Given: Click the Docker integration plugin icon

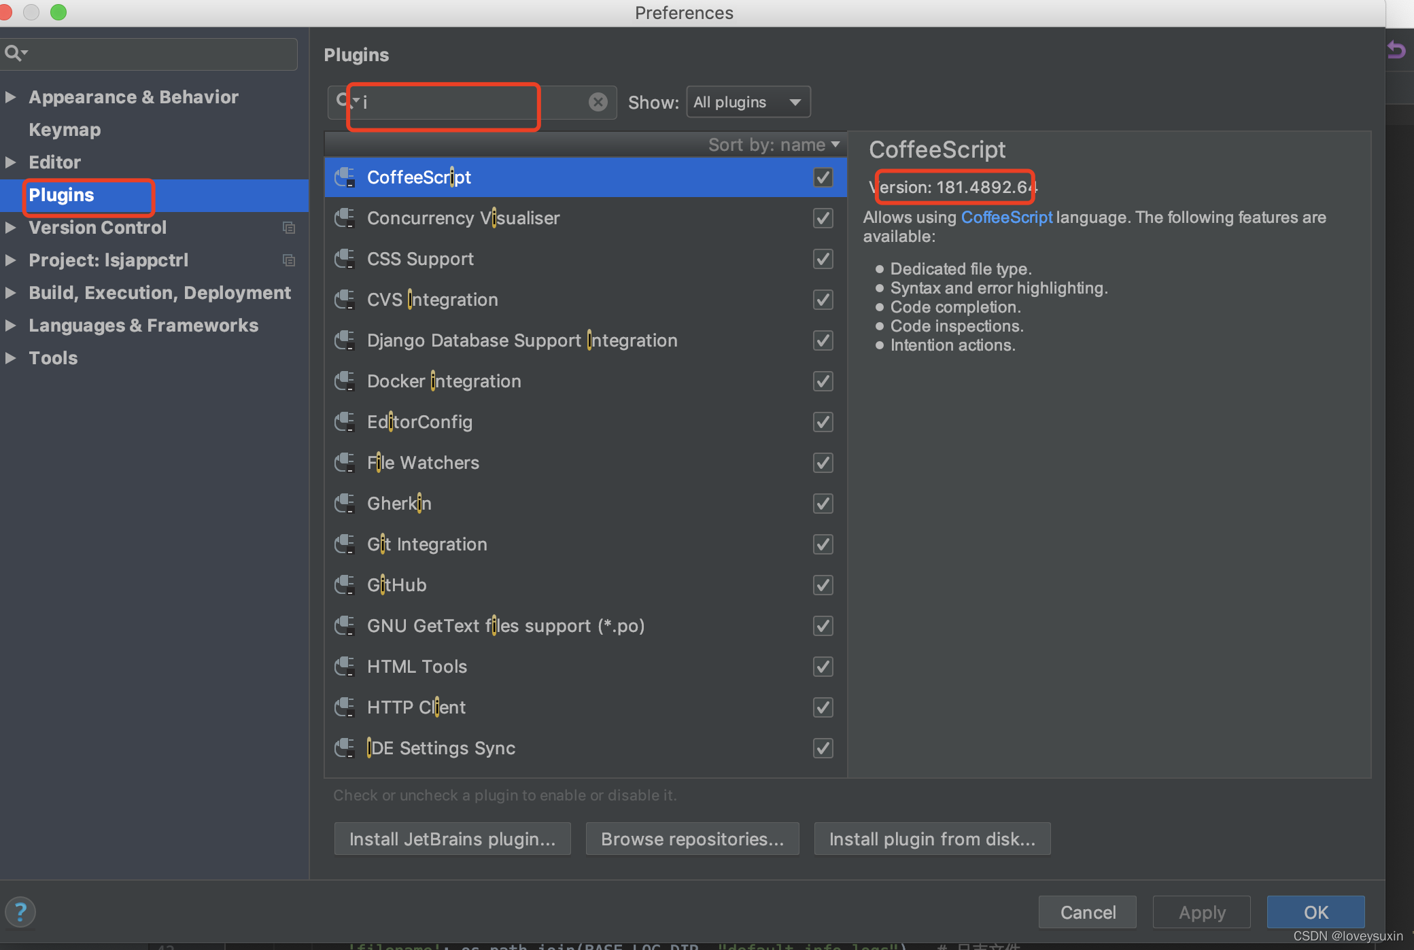Looking at the screenshot, I should click(345, 381).
